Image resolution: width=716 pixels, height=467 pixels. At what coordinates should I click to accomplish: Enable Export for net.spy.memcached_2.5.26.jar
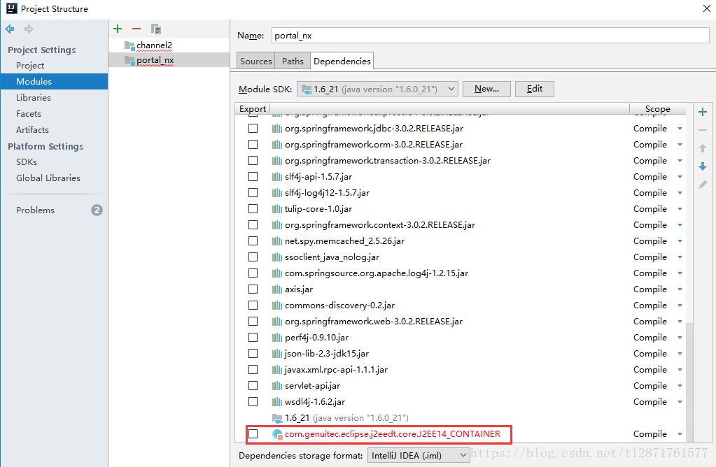[253, 240]
